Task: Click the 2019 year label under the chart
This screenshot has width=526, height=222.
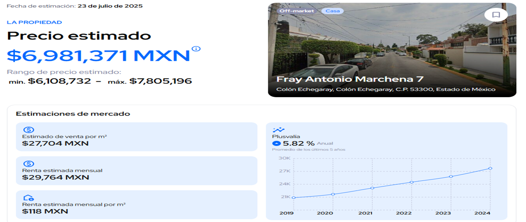Action: pyautogui.click(x=286, y=213)
